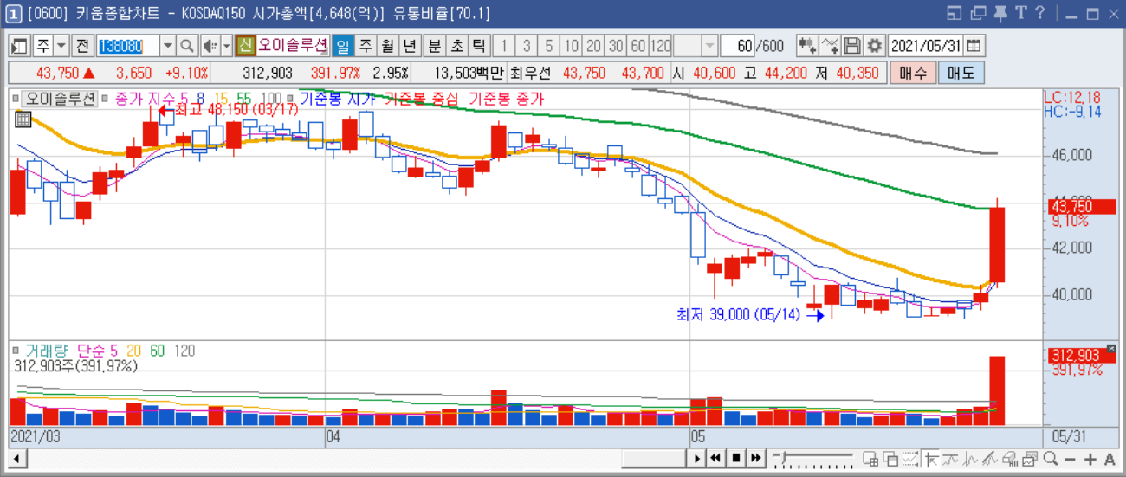The height and width of the screenshot is (477, 1126).
Task: Select the 1 interval button
Action: click(504, 46)
